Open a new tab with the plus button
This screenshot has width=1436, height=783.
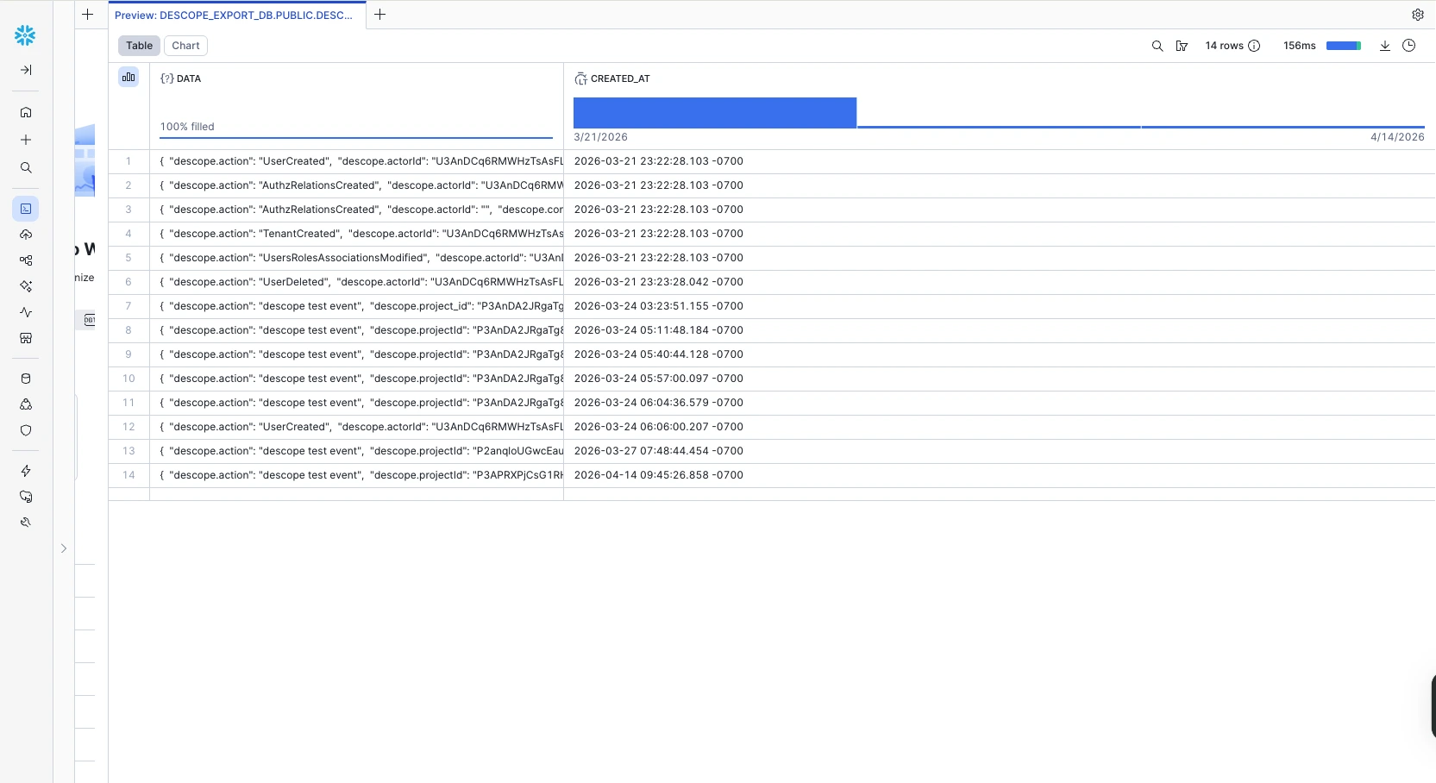pos(380,15)
